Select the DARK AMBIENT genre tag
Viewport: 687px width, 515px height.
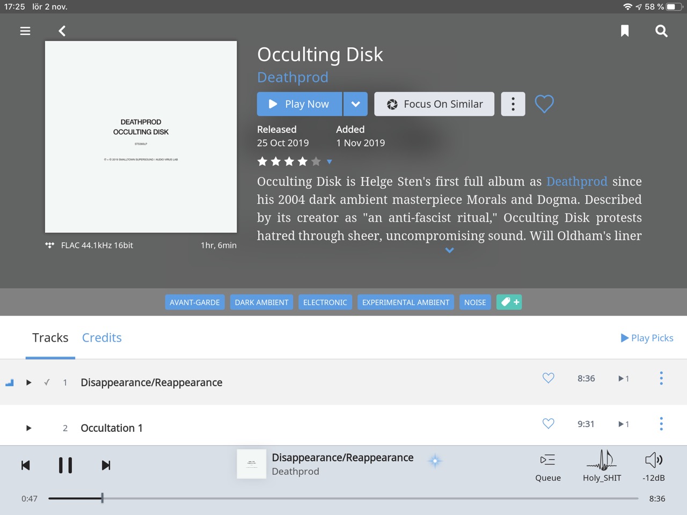click(x=262, y=303)
